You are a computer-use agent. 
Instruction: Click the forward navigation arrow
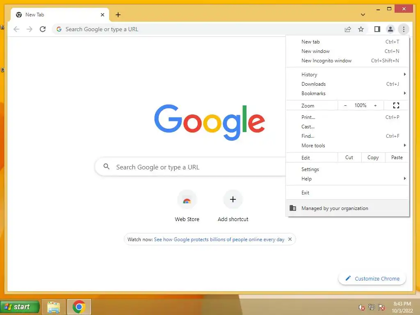30,29
